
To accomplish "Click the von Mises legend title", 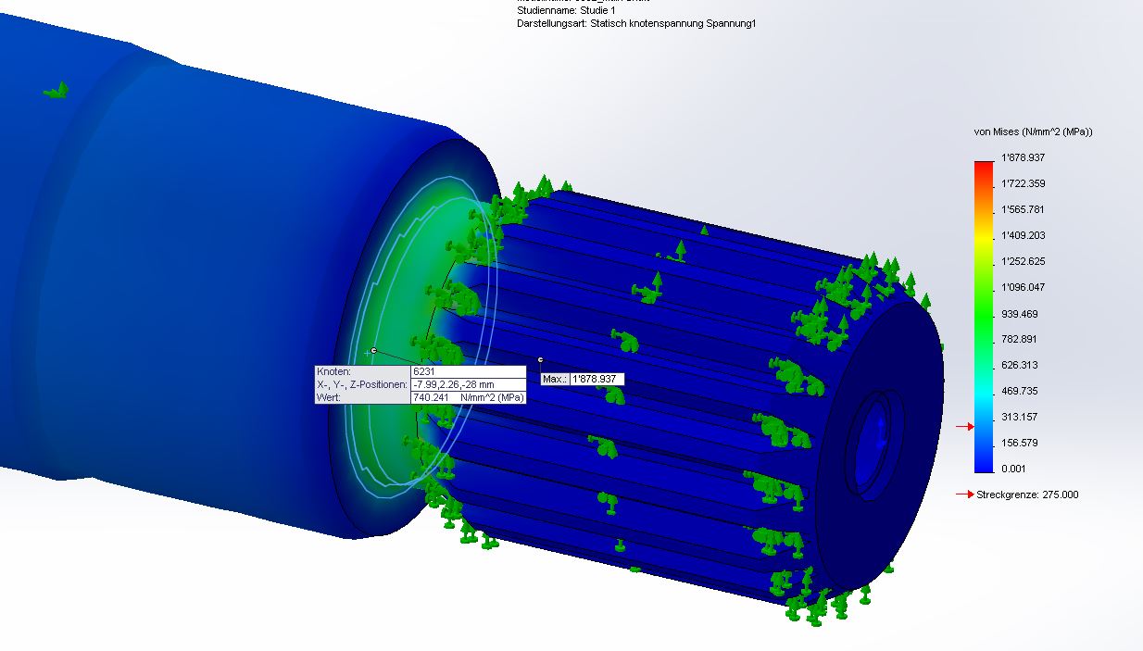I will point(1033,132).
